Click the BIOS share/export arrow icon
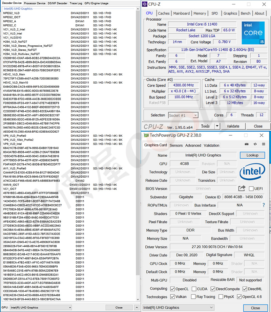This screenshot has height=312, width=271. click(x=242, y=188)
